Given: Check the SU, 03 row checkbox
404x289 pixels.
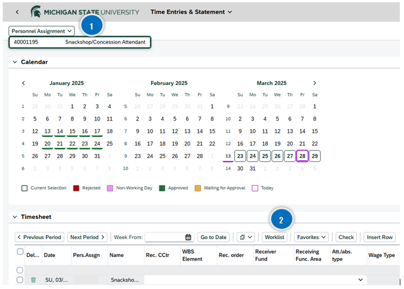Looking at the screenshot, I should pos(20,280).
